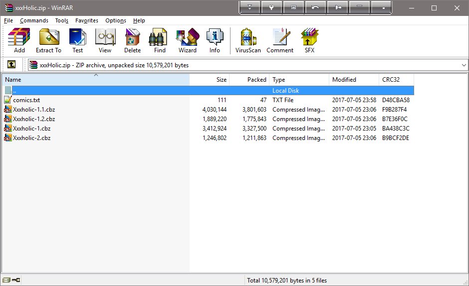Open the File menu
Screen dimensions: 469x286
pyautogui.click(x=8, y=20)
